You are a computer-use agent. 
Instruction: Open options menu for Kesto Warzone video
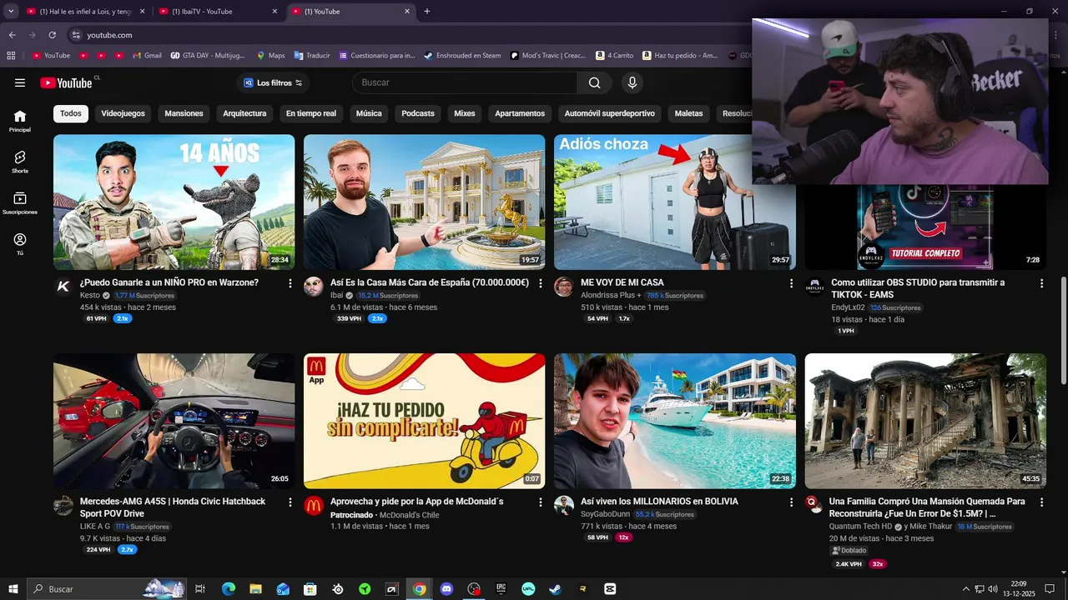point(290,283)
